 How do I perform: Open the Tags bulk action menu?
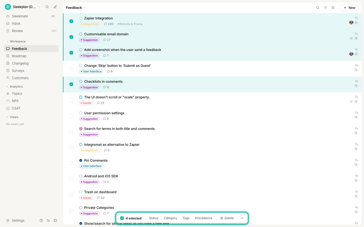point(186,218)
